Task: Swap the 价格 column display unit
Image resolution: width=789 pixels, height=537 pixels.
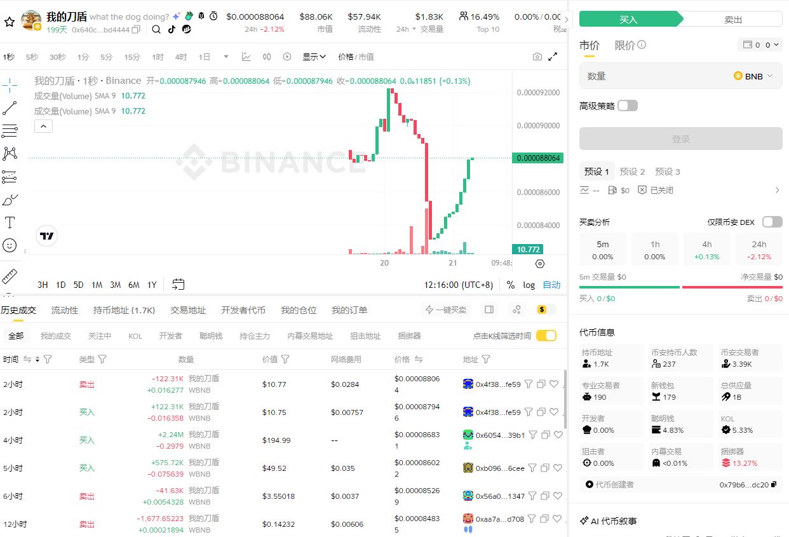Action: coord(419,359)
